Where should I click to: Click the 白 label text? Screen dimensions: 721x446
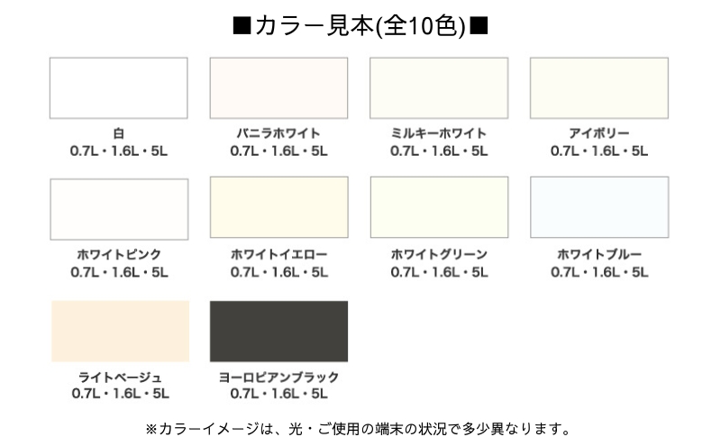click(119, 133)
